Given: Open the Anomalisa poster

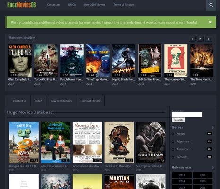Looking at the screenshot, I should [x=87, y=142].
